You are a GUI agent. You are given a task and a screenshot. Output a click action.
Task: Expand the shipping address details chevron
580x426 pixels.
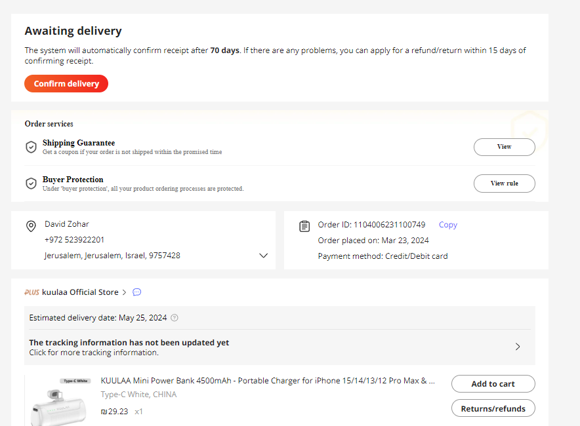264,256
